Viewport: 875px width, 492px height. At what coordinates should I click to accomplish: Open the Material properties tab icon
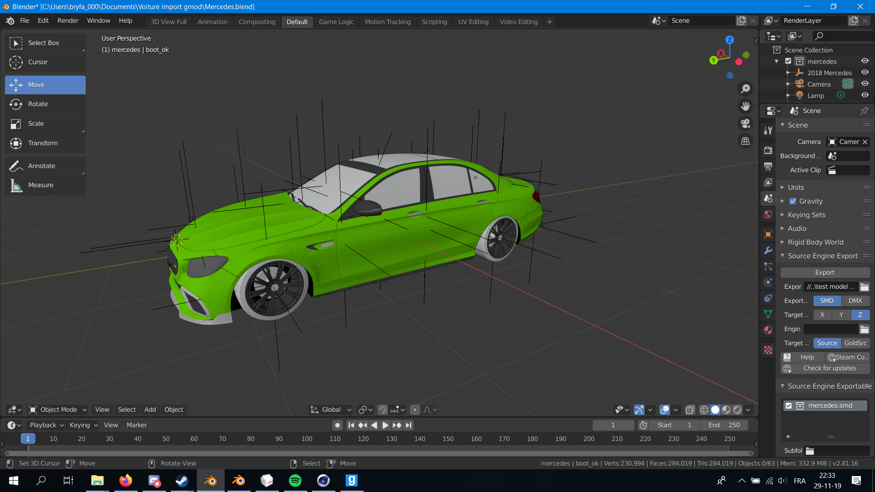point(768,330)
